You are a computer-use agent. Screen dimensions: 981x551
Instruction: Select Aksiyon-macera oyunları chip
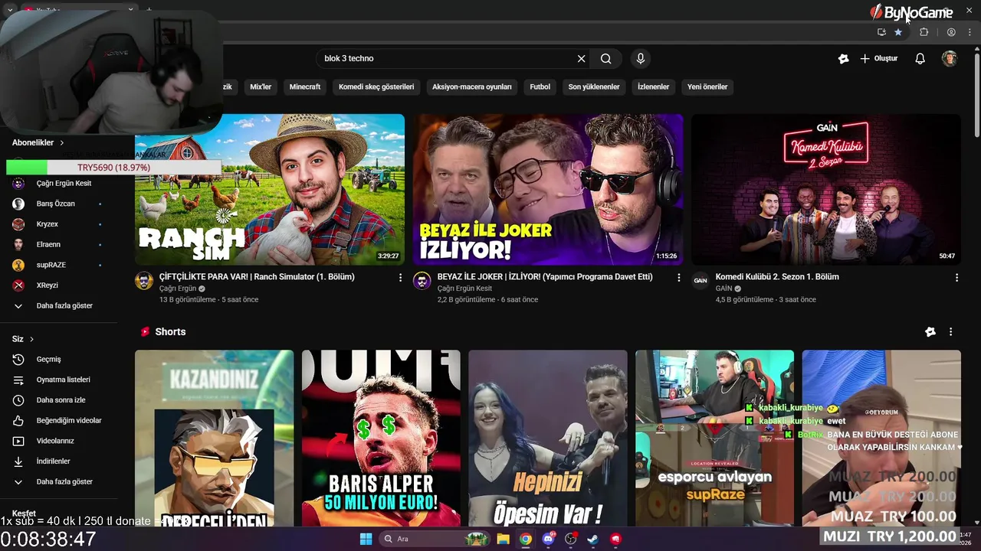[x=472, y=87]
